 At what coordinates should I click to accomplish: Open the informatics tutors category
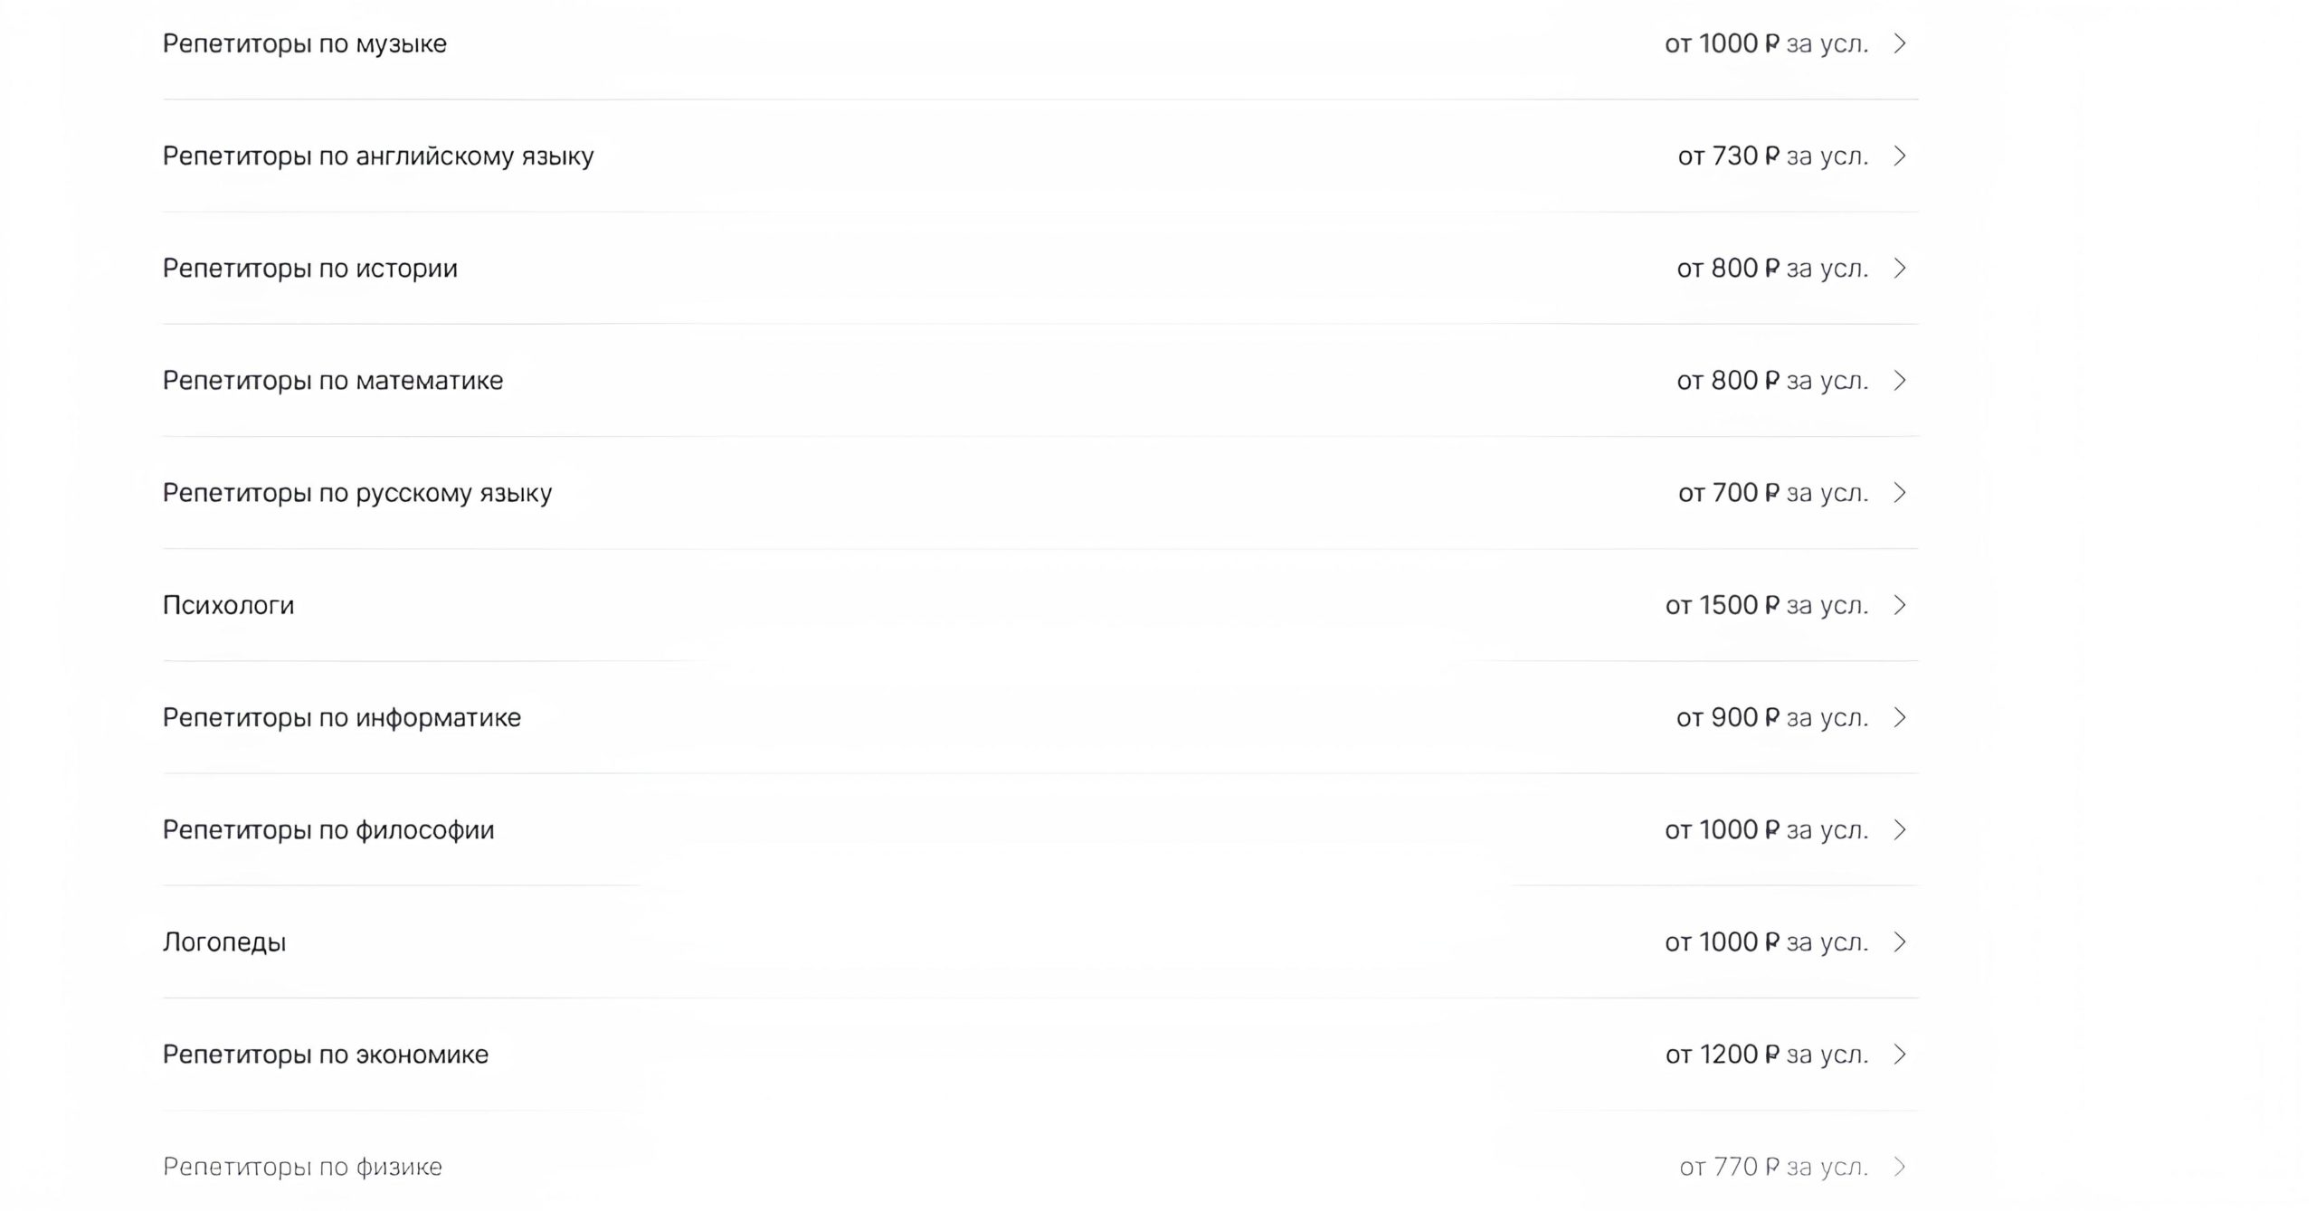coord(341,717)
